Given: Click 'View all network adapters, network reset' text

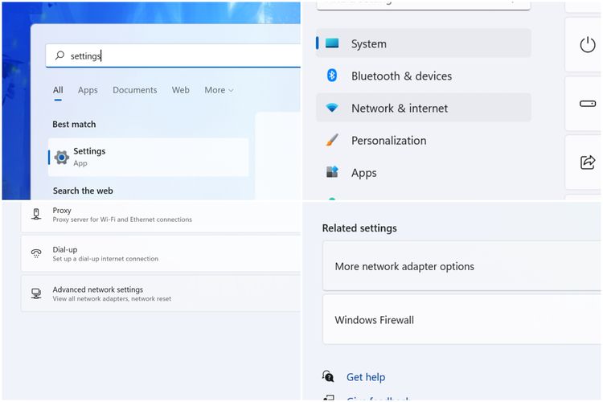Looking at the screenshot, I should 112,299.
